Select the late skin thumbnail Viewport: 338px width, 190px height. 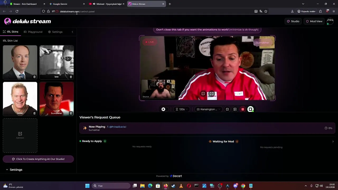57,62
